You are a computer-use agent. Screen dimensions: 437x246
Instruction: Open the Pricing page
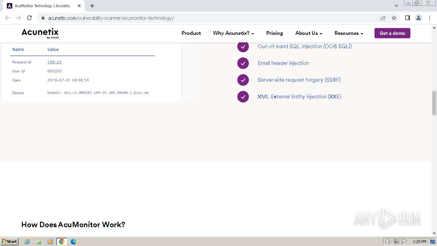[274, 33]
